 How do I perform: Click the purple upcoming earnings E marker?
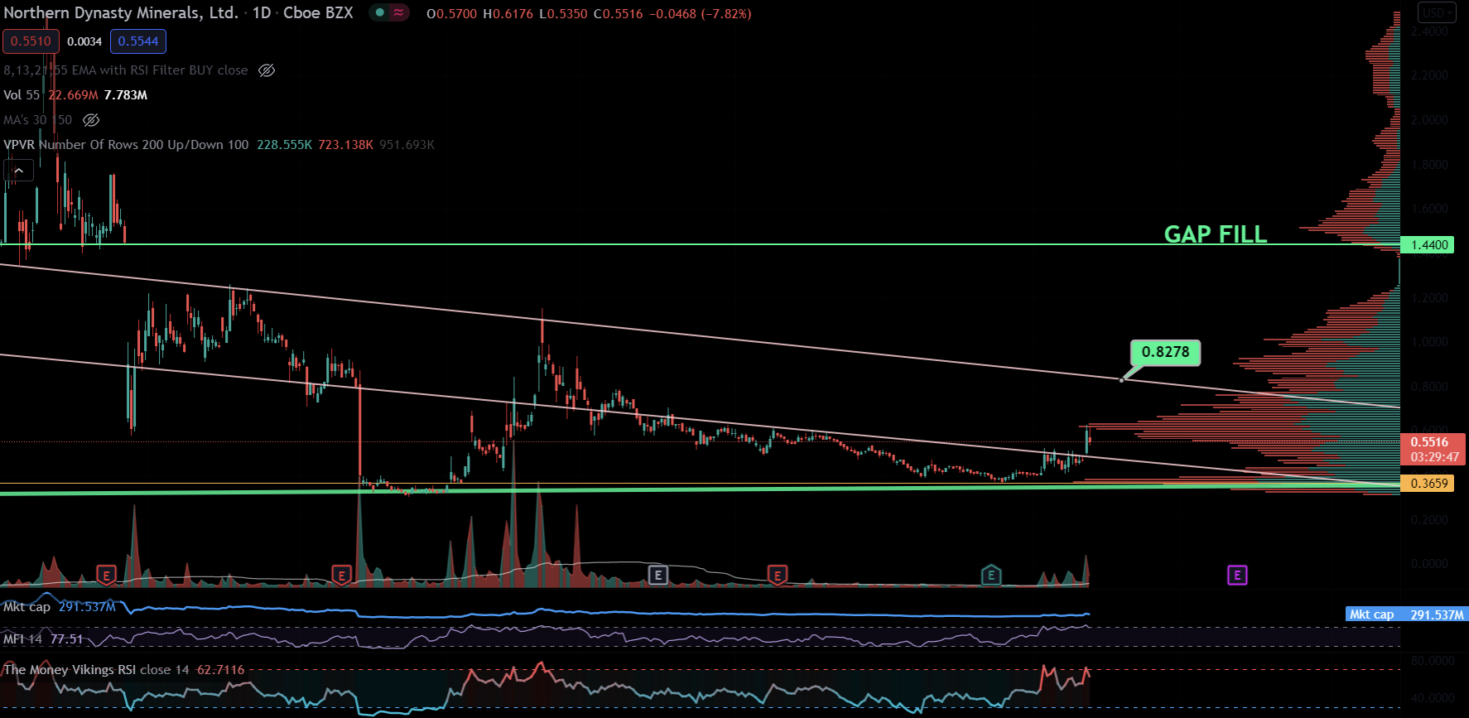click(1236, 576)
